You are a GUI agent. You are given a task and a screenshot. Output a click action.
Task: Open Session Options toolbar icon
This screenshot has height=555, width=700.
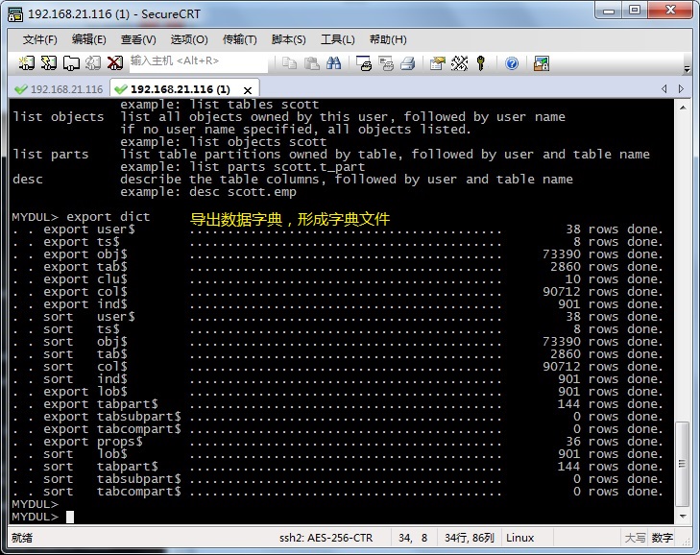point(438,63)
